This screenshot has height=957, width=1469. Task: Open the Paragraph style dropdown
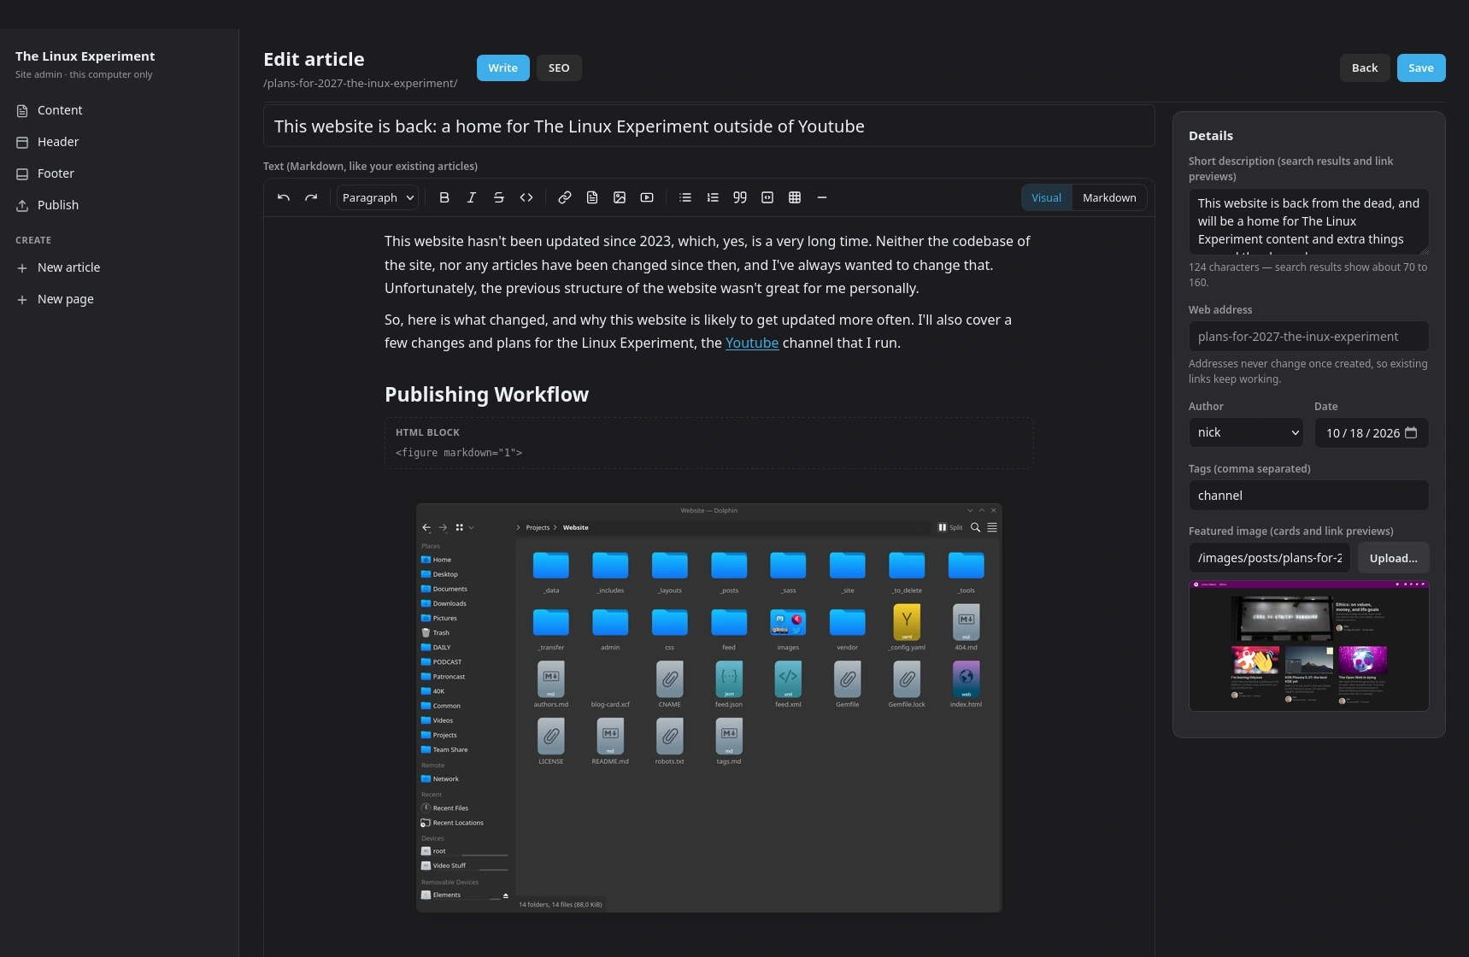pyautogui.click(x=378, y=197)
